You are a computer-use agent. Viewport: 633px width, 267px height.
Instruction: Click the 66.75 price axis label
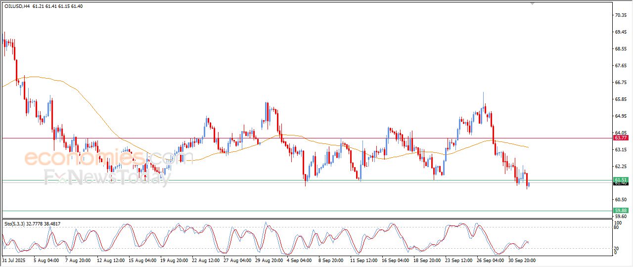621,83
